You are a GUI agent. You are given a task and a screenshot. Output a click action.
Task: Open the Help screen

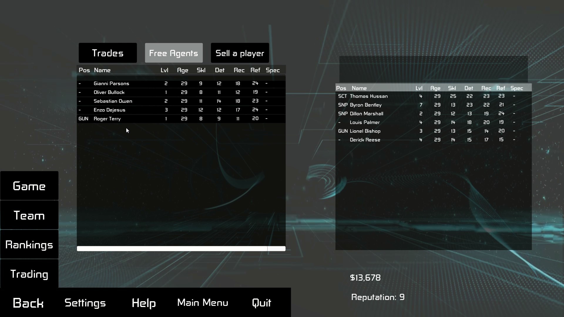coord(144,303)
